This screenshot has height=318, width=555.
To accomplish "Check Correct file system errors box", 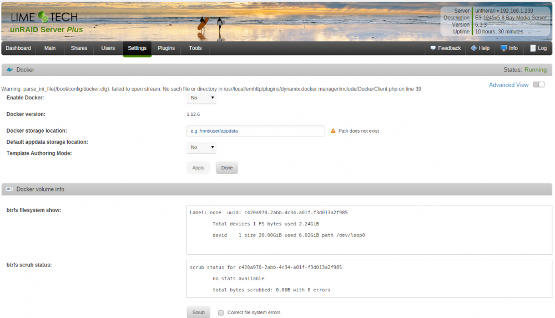I will pos(221,312).
